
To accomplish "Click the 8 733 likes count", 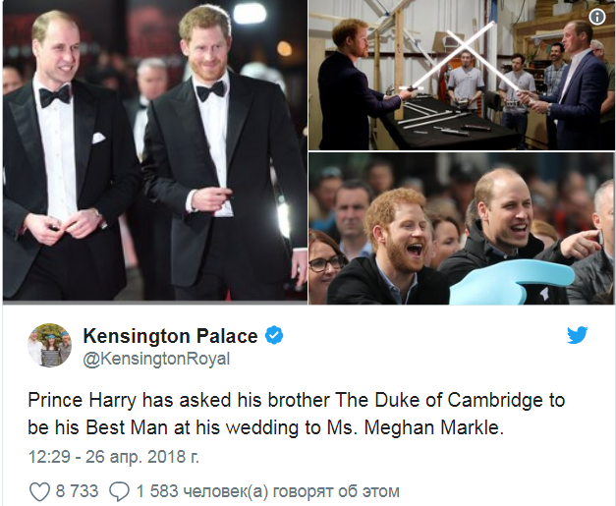I will pos(78,490).
